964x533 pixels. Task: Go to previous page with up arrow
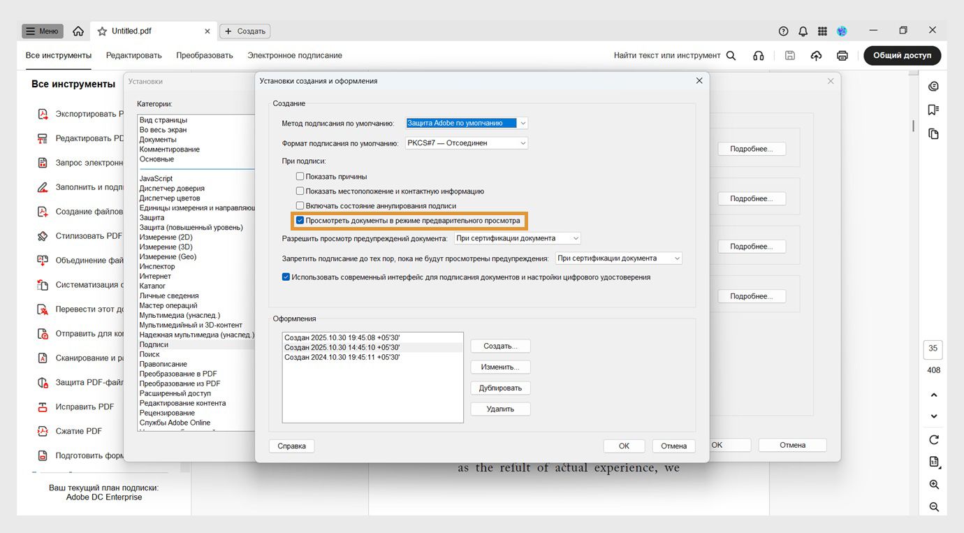934,395
